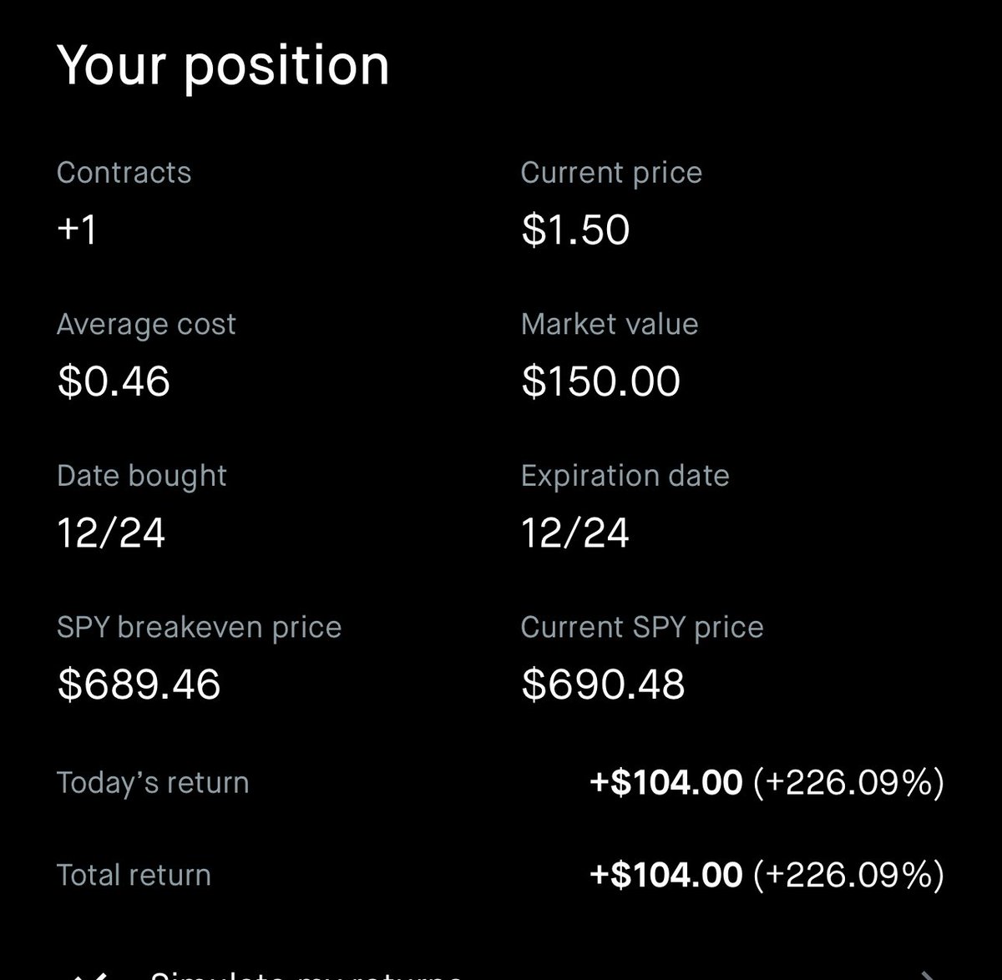Click the Current SPY price label
1002x980 pixels.
(642, 628)
